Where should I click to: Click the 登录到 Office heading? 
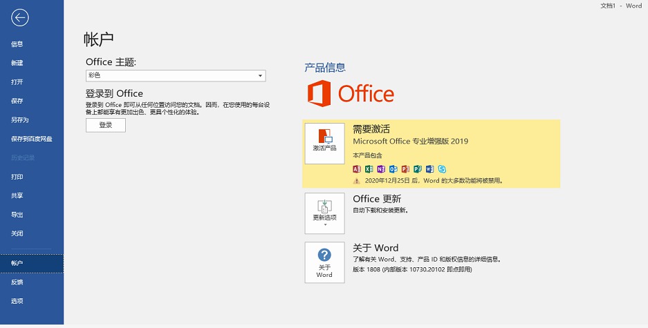coord(114,93)
